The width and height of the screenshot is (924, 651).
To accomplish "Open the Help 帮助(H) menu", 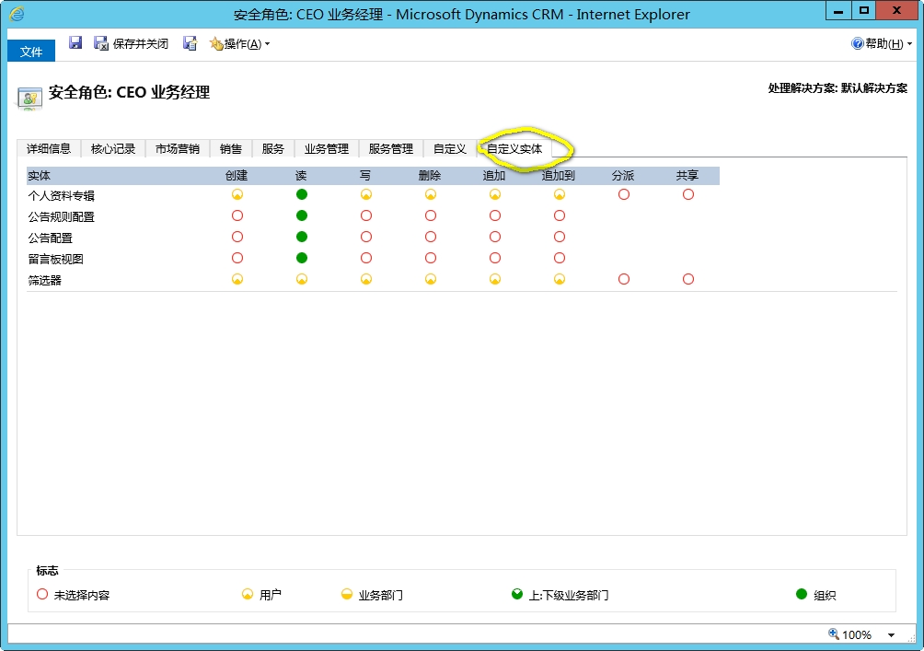I will [882, 43].
